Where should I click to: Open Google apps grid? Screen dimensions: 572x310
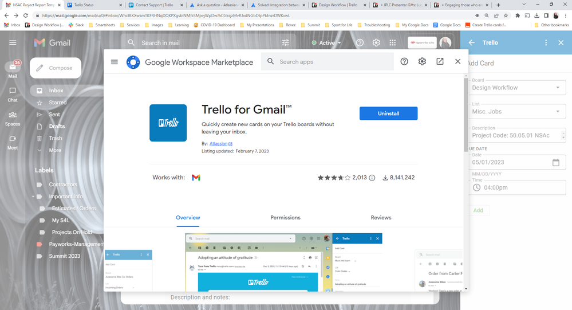pyautogui.click(x=393, y=43)
